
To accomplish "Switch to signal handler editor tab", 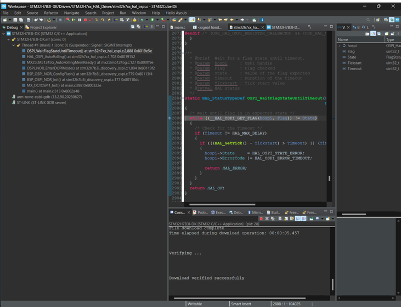I will pos(207,27).
